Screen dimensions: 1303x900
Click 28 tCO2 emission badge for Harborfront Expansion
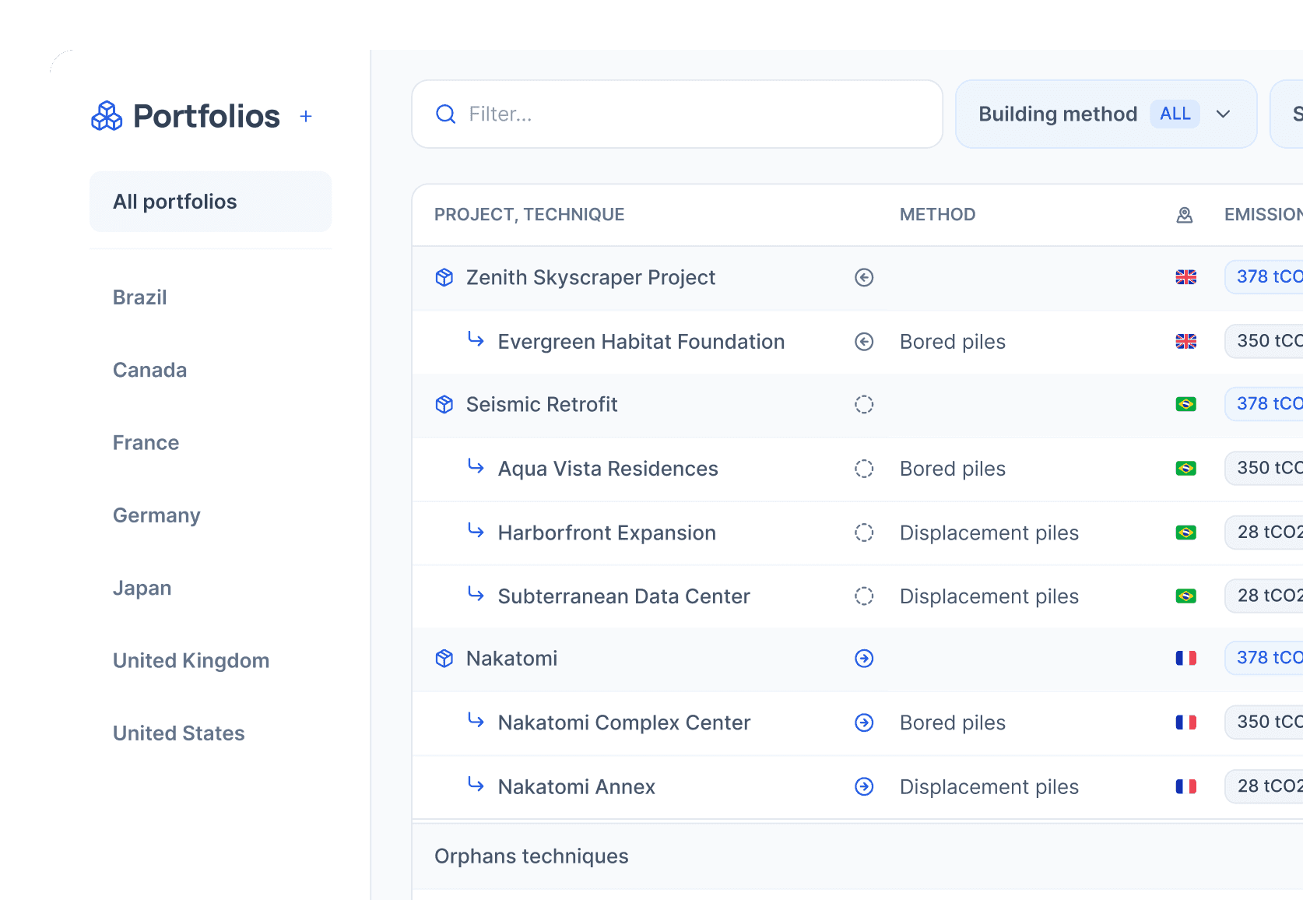[1264, 533]
